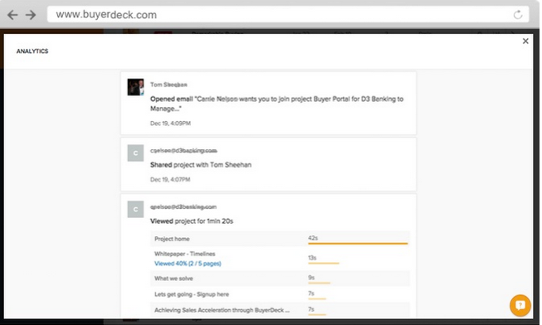This screenshot has width=542, height=325.
Task: Select 'Achieving Sales Acceleration through BuyerDeck' row
Action: click(280, 310)
